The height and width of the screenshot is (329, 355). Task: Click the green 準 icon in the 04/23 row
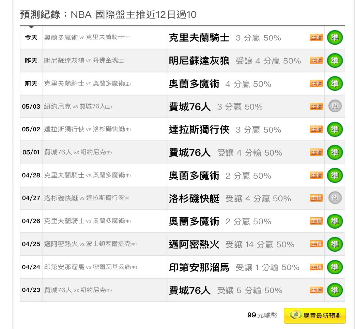(335, 290)
